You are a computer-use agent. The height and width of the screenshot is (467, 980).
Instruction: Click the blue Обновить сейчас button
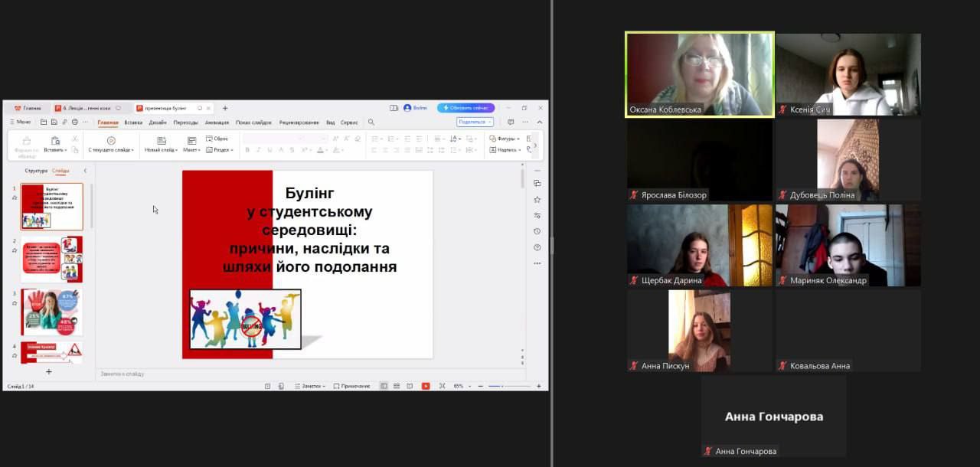click(x=465, y=108)
